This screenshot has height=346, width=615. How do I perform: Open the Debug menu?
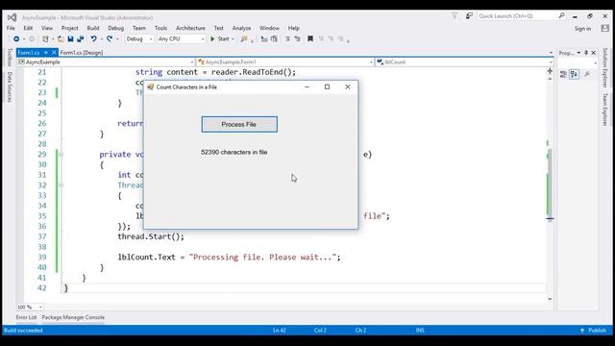[115, 28]
